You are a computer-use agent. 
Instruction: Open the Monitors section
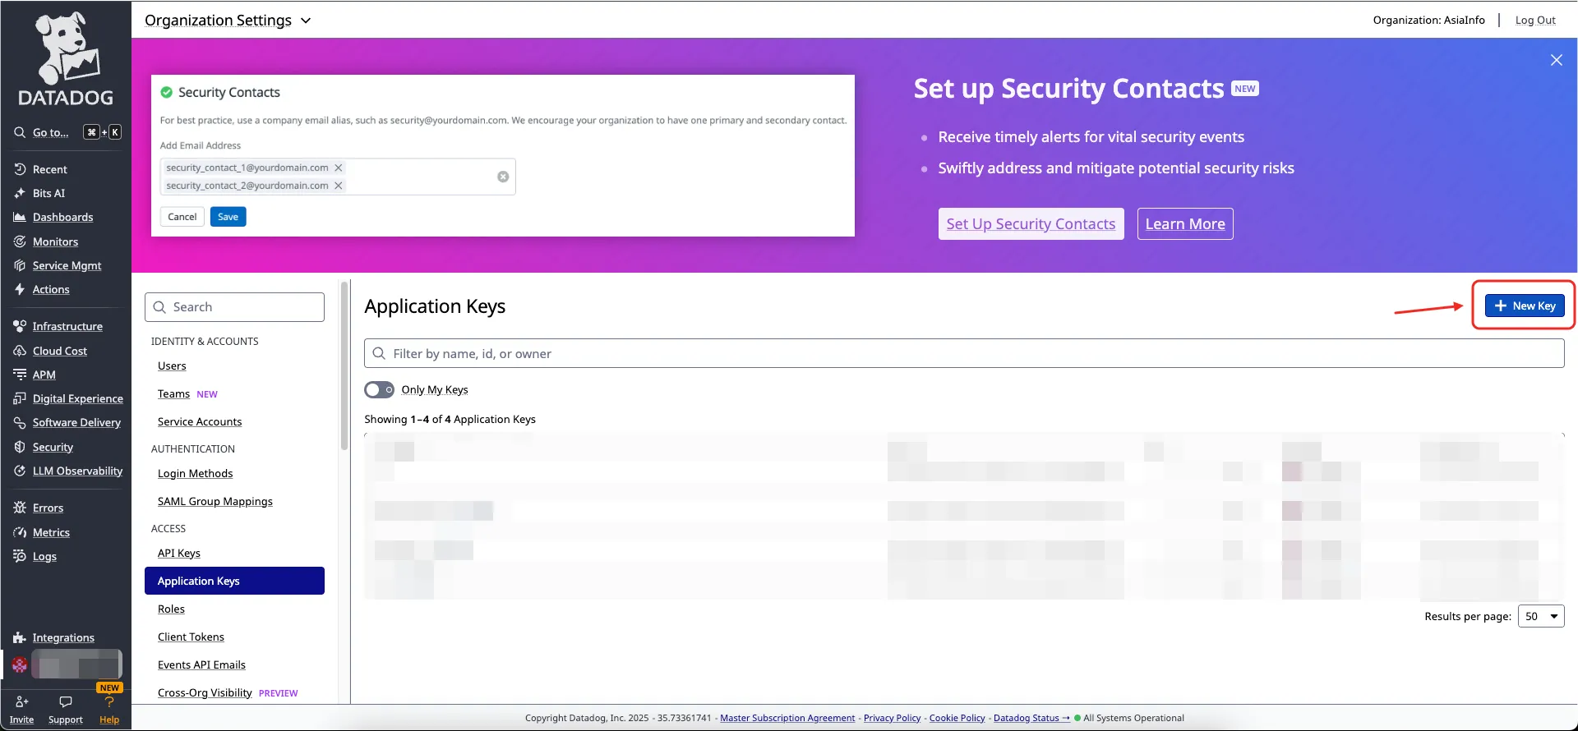(x=55, y=241)
